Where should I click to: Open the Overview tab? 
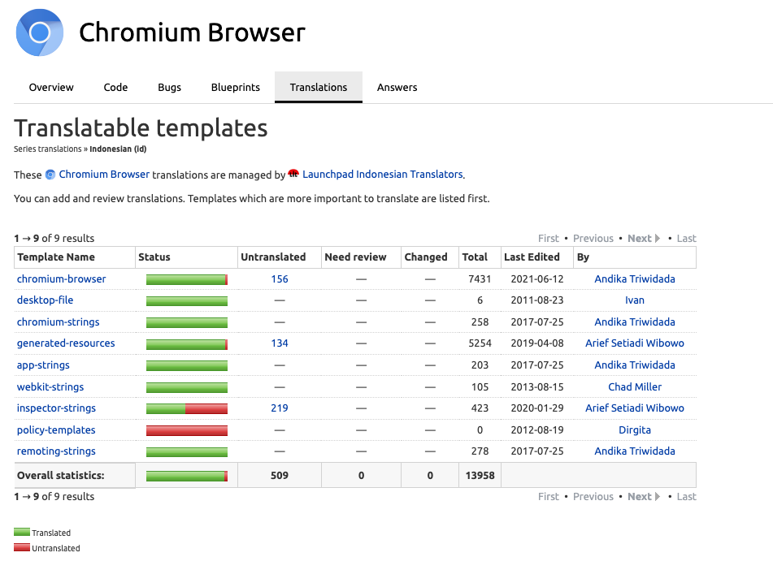coord(51,87)
